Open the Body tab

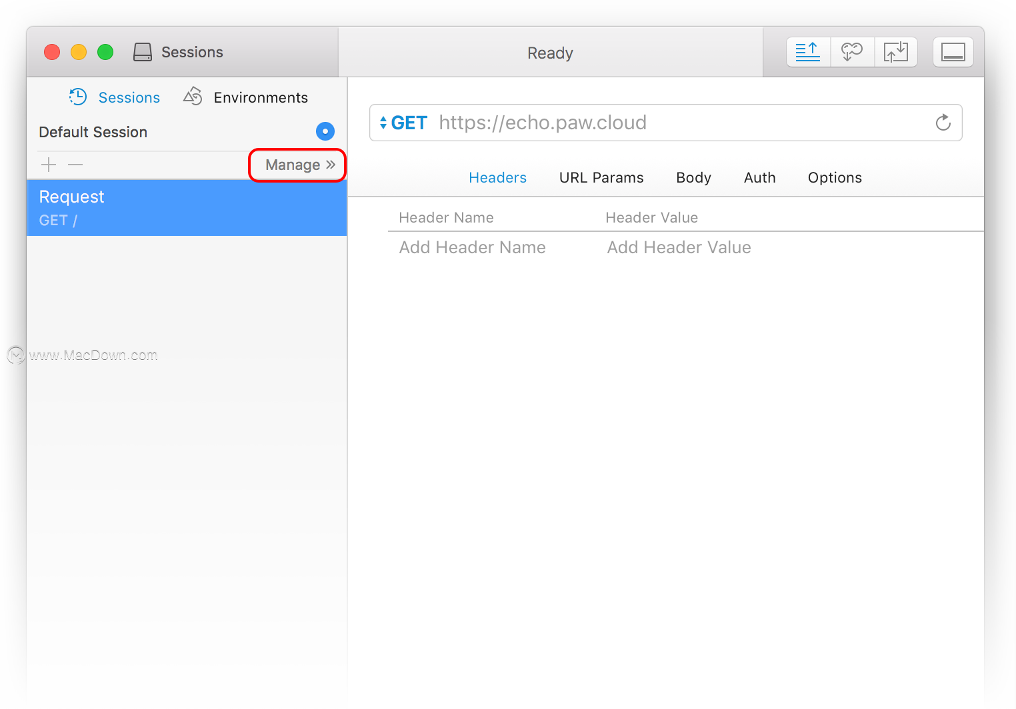pyautogui.click(x=693, y=177)
